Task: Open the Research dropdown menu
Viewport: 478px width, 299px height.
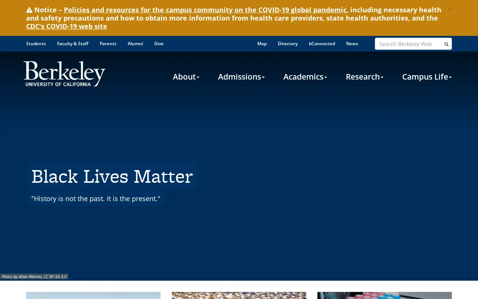Action: [364, 77]
